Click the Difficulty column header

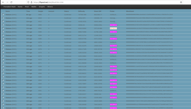[81, 11]
